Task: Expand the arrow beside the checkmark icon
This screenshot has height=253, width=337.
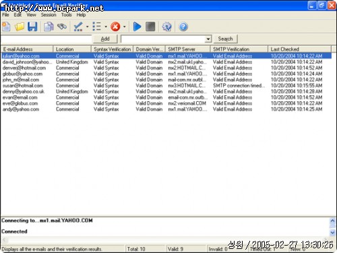Action: (87, 27)
